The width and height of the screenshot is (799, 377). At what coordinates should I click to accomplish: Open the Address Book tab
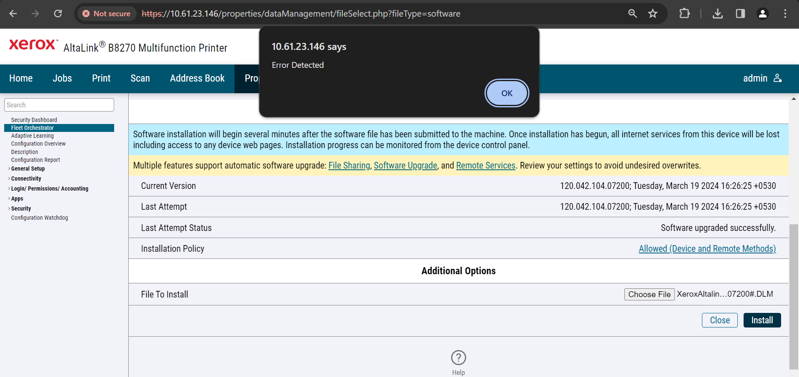197,78
